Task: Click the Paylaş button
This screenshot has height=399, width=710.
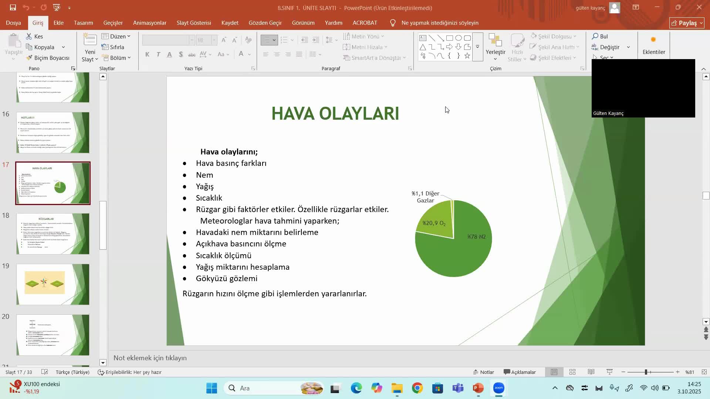Action: (686, 23)
